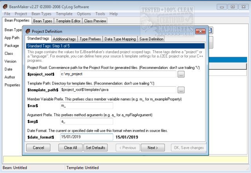Image resolution: width=251 pixels, height=173 pixels.
Task: Select the Additional tags tab
Action: pos(64,39)
